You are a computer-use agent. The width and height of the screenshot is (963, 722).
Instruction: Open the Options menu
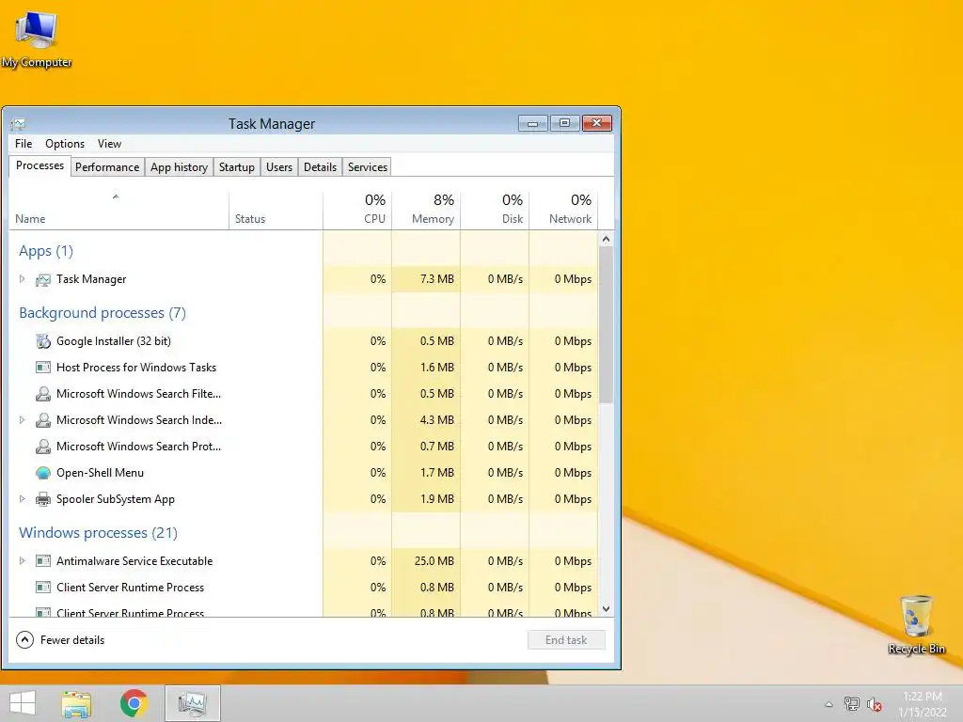coord(65,144)
